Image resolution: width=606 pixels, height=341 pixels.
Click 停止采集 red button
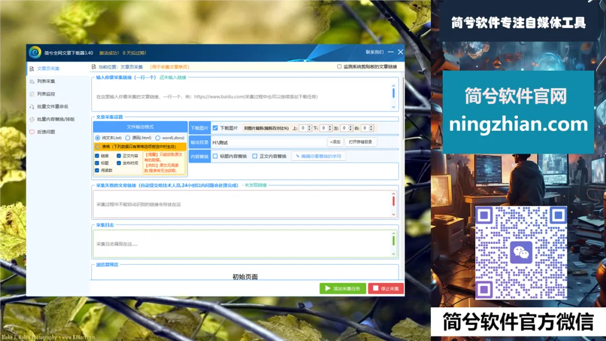coord(385,288)
